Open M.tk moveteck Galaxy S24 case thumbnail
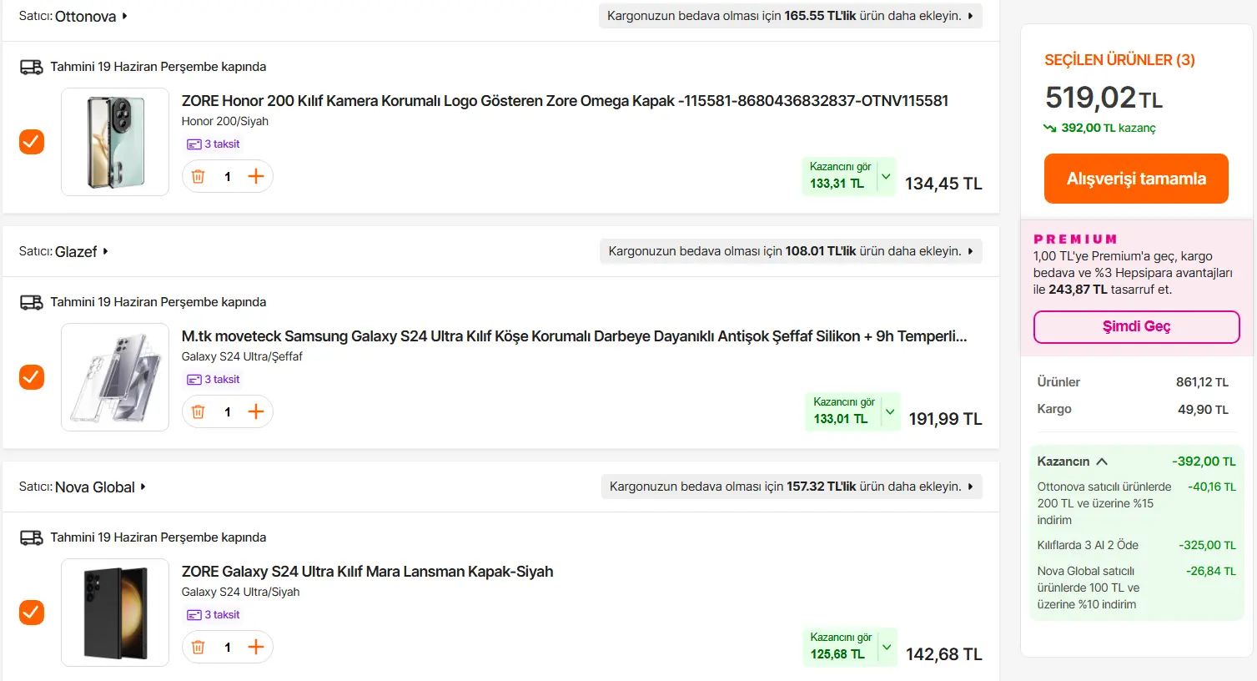The image size is (1257, 681). (x=115, y=377)
